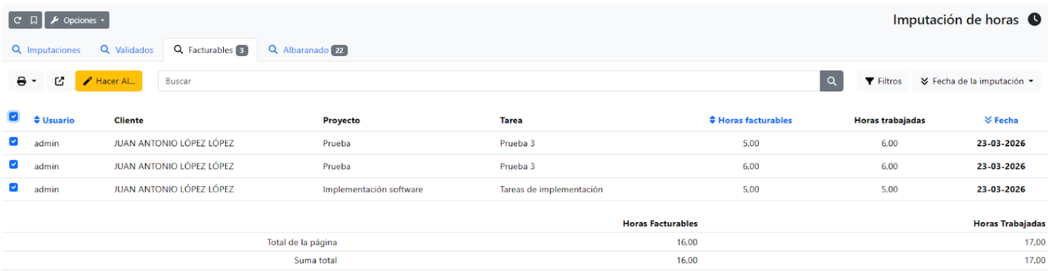Open the Opciones dropdown
Viewport: 1051px width, 271px height.
[x=77, y=20]
